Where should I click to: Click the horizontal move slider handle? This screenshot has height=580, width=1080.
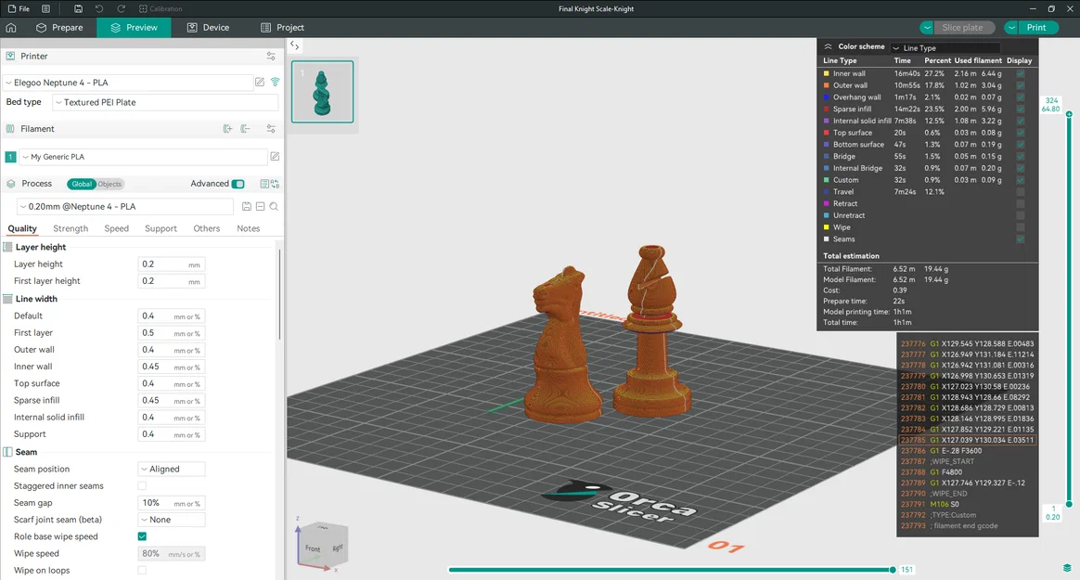(x=893, y=570)
